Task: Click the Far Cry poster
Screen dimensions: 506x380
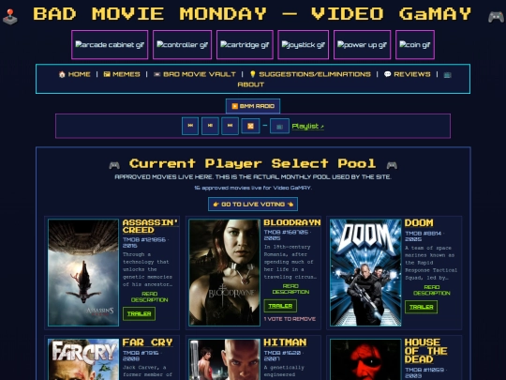Action: pyautogui.click(x=83, y=359)
